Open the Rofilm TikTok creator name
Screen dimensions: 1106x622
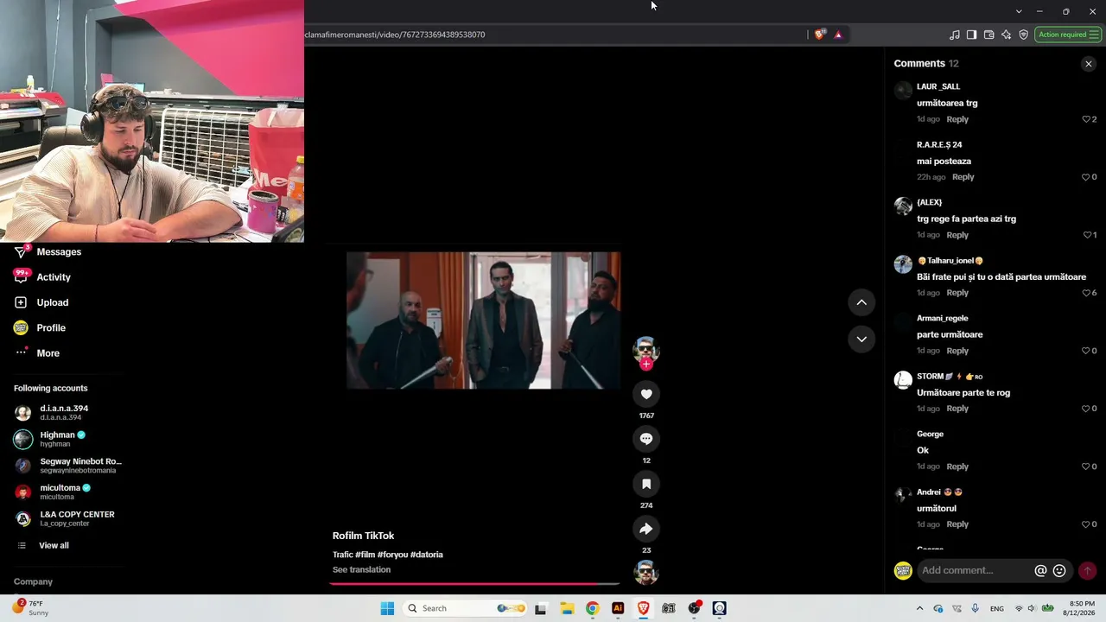click(363, 536)
